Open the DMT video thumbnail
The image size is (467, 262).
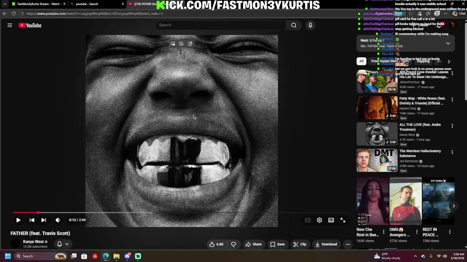point(377,160)
